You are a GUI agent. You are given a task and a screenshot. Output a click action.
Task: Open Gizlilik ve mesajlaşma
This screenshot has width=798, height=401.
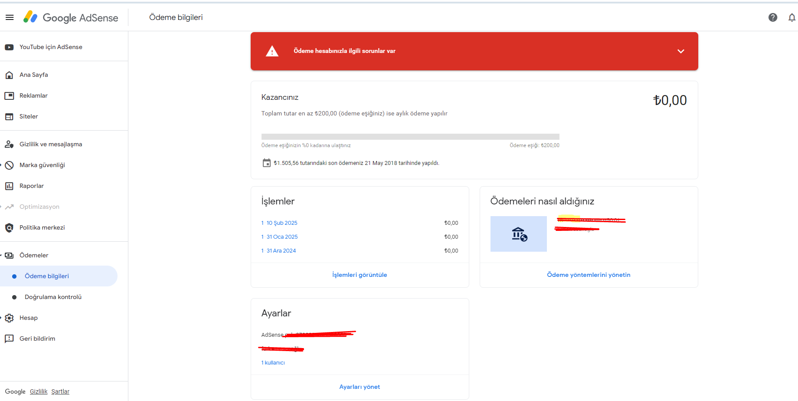click(x=51, y=144)
